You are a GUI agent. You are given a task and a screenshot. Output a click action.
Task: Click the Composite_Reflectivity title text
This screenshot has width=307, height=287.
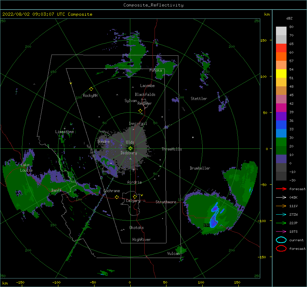(x=153, y=5)
